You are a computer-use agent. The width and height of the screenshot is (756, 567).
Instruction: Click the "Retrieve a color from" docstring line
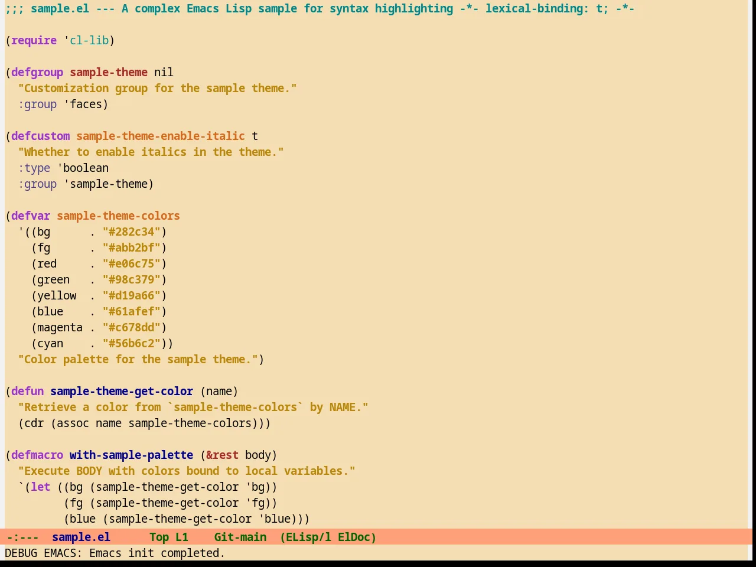point(193,407)
